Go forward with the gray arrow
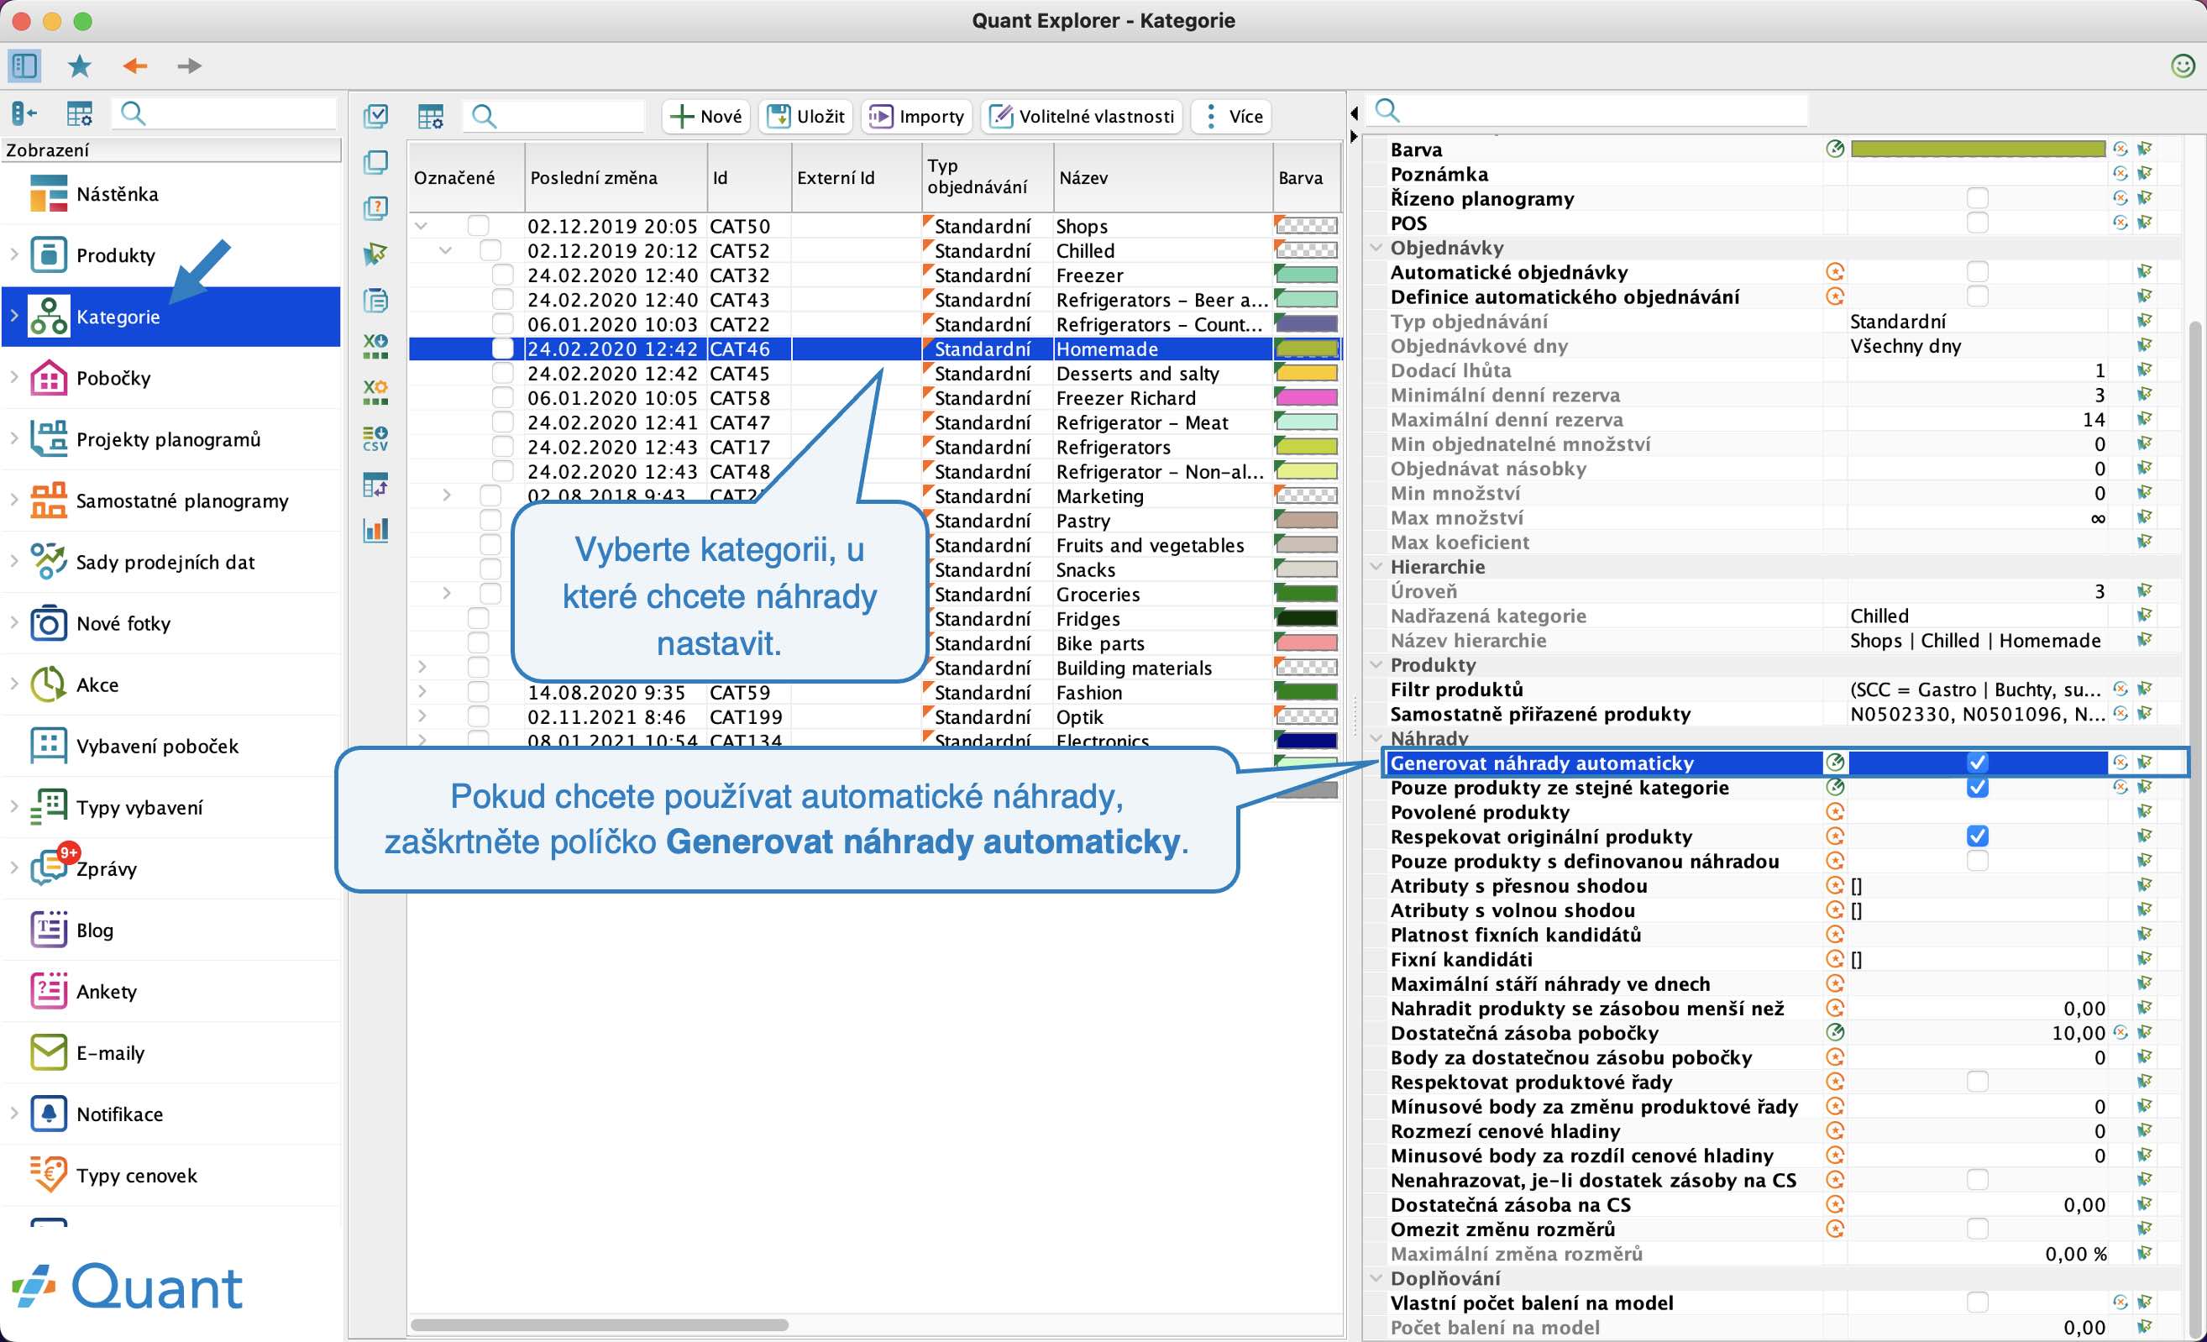2207x1342 pixels. coord(189,66)
